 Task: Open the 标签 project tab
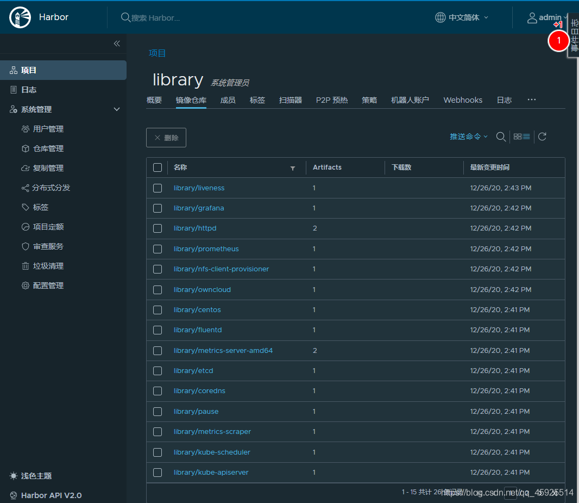257,100
